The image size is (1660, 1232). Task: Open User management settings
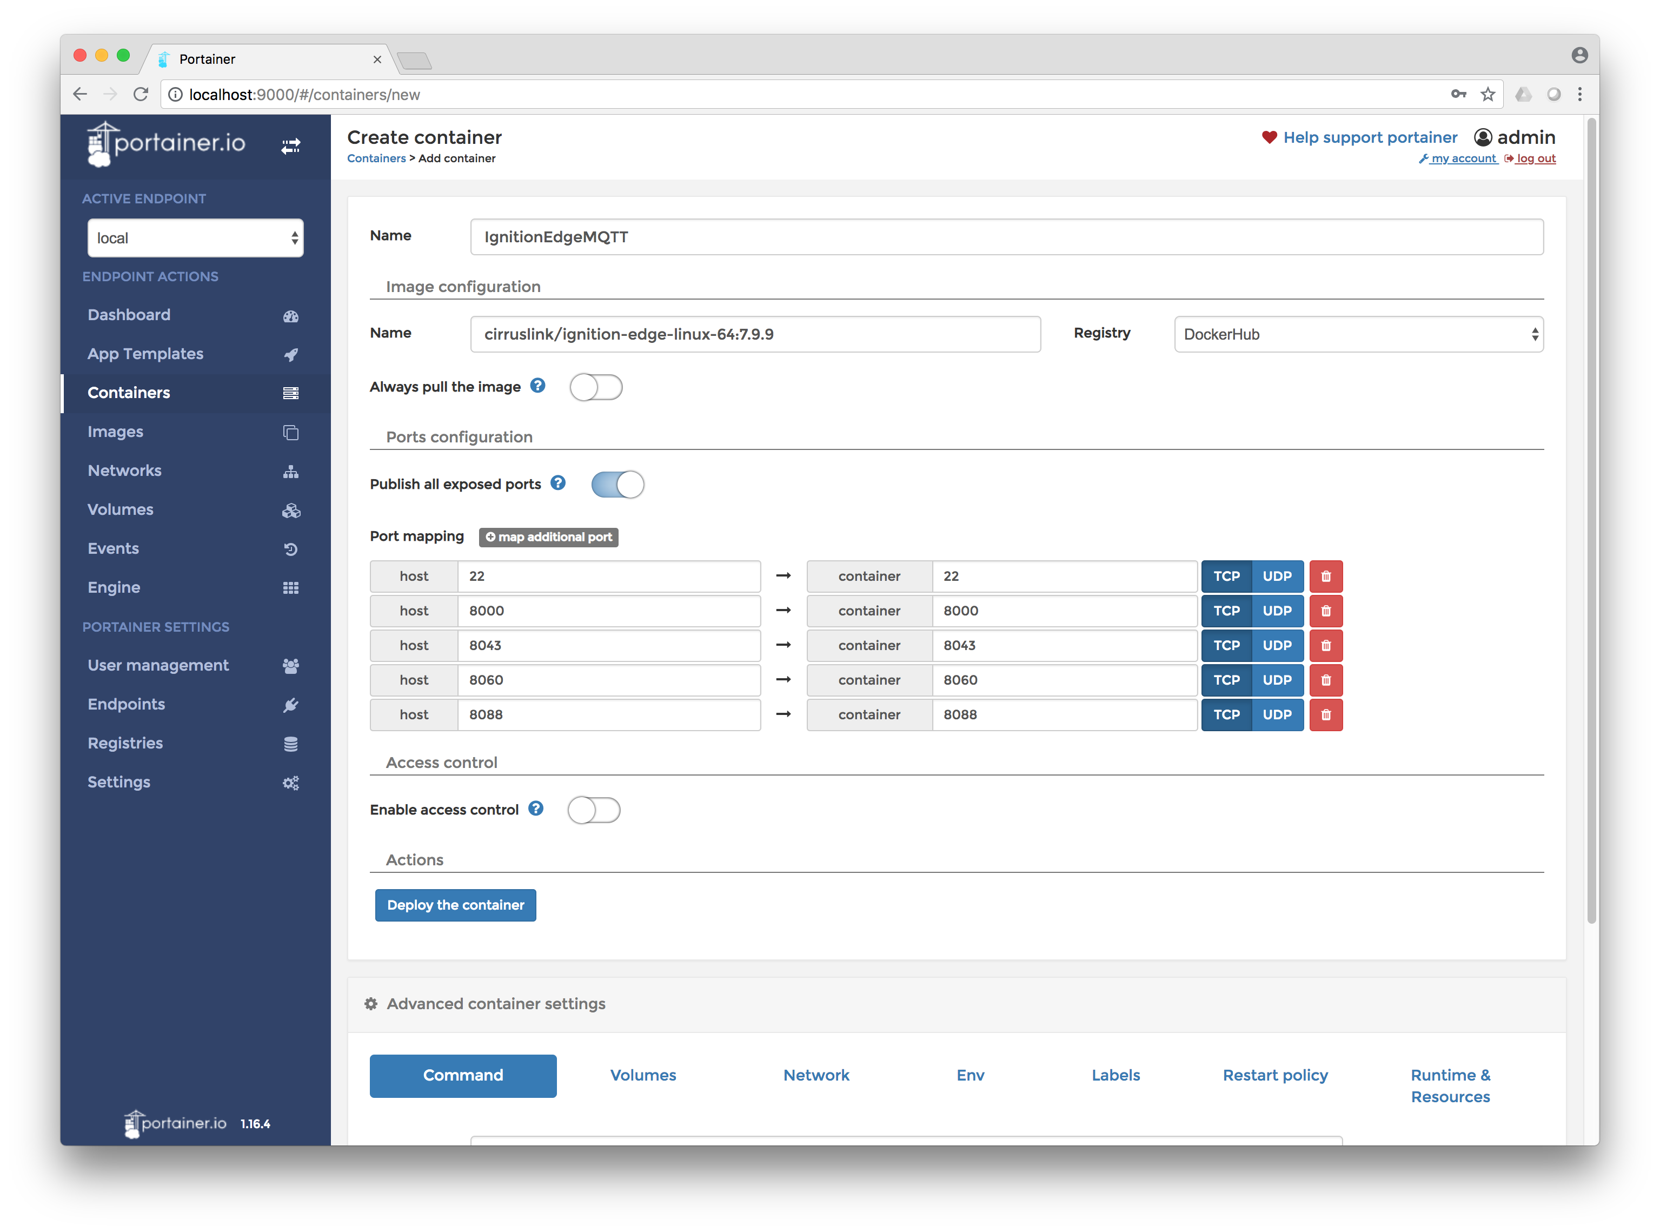[195, 665]
